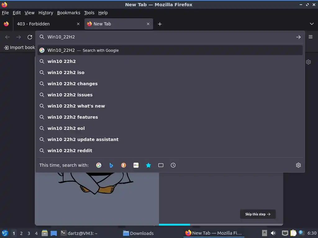Image resolution: width=318 pixels, height=238 pixels.
Task: Click the update notification tray icon
Action: pos(301,233)
